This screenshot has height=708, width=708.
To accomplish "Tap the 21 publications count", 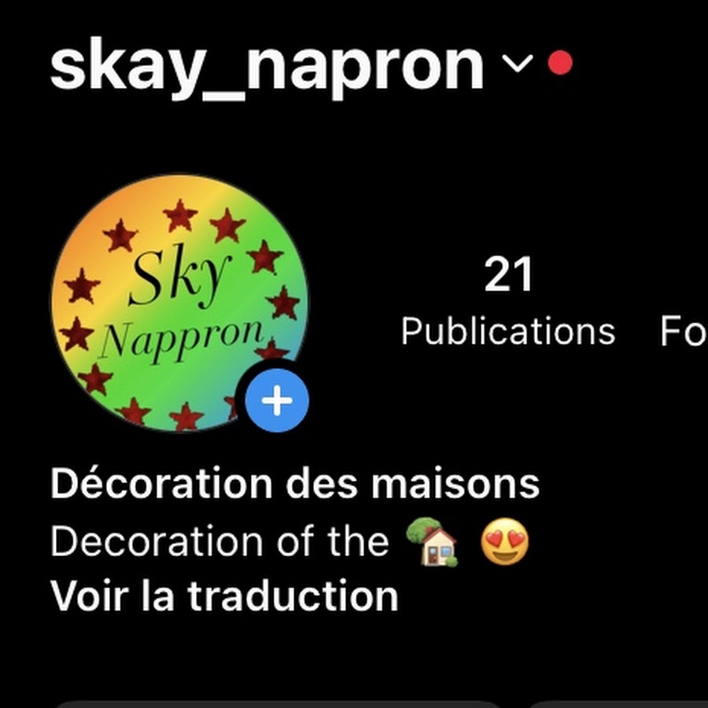I will tap(508, 274).
